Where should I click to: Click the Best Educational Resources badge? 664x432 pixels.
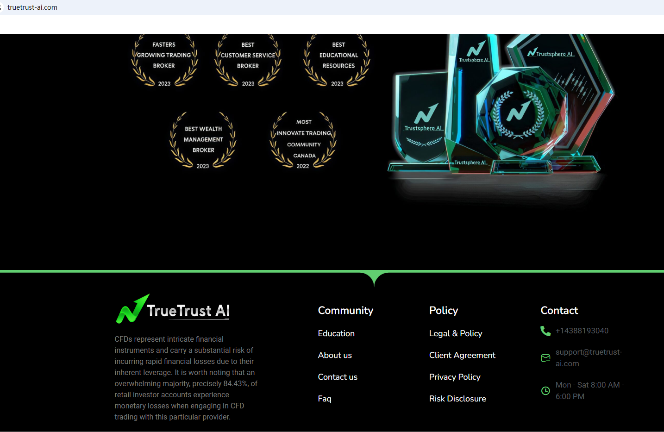[338, 61]
